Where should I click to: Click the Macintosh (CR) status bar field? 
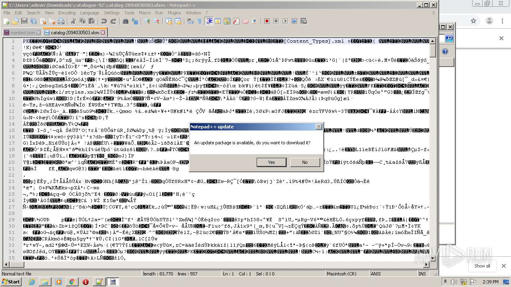click(x=347, y=274)
